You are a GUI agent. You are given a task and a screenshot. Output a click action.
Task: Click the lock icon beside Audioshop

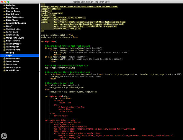coord(4,5)
